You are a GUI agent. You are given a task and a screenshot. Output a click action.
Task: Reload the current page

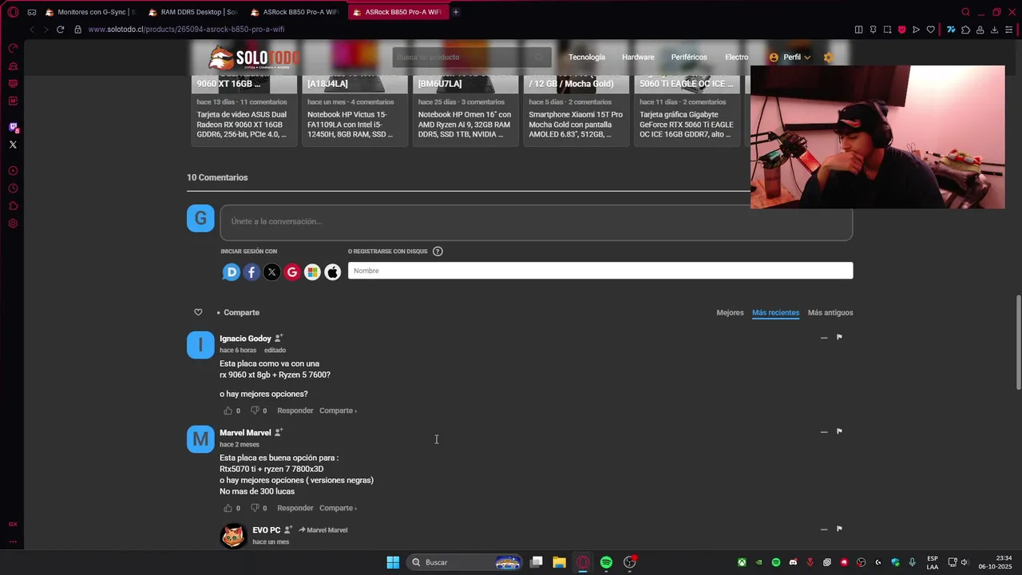click(x=60, y=30)
